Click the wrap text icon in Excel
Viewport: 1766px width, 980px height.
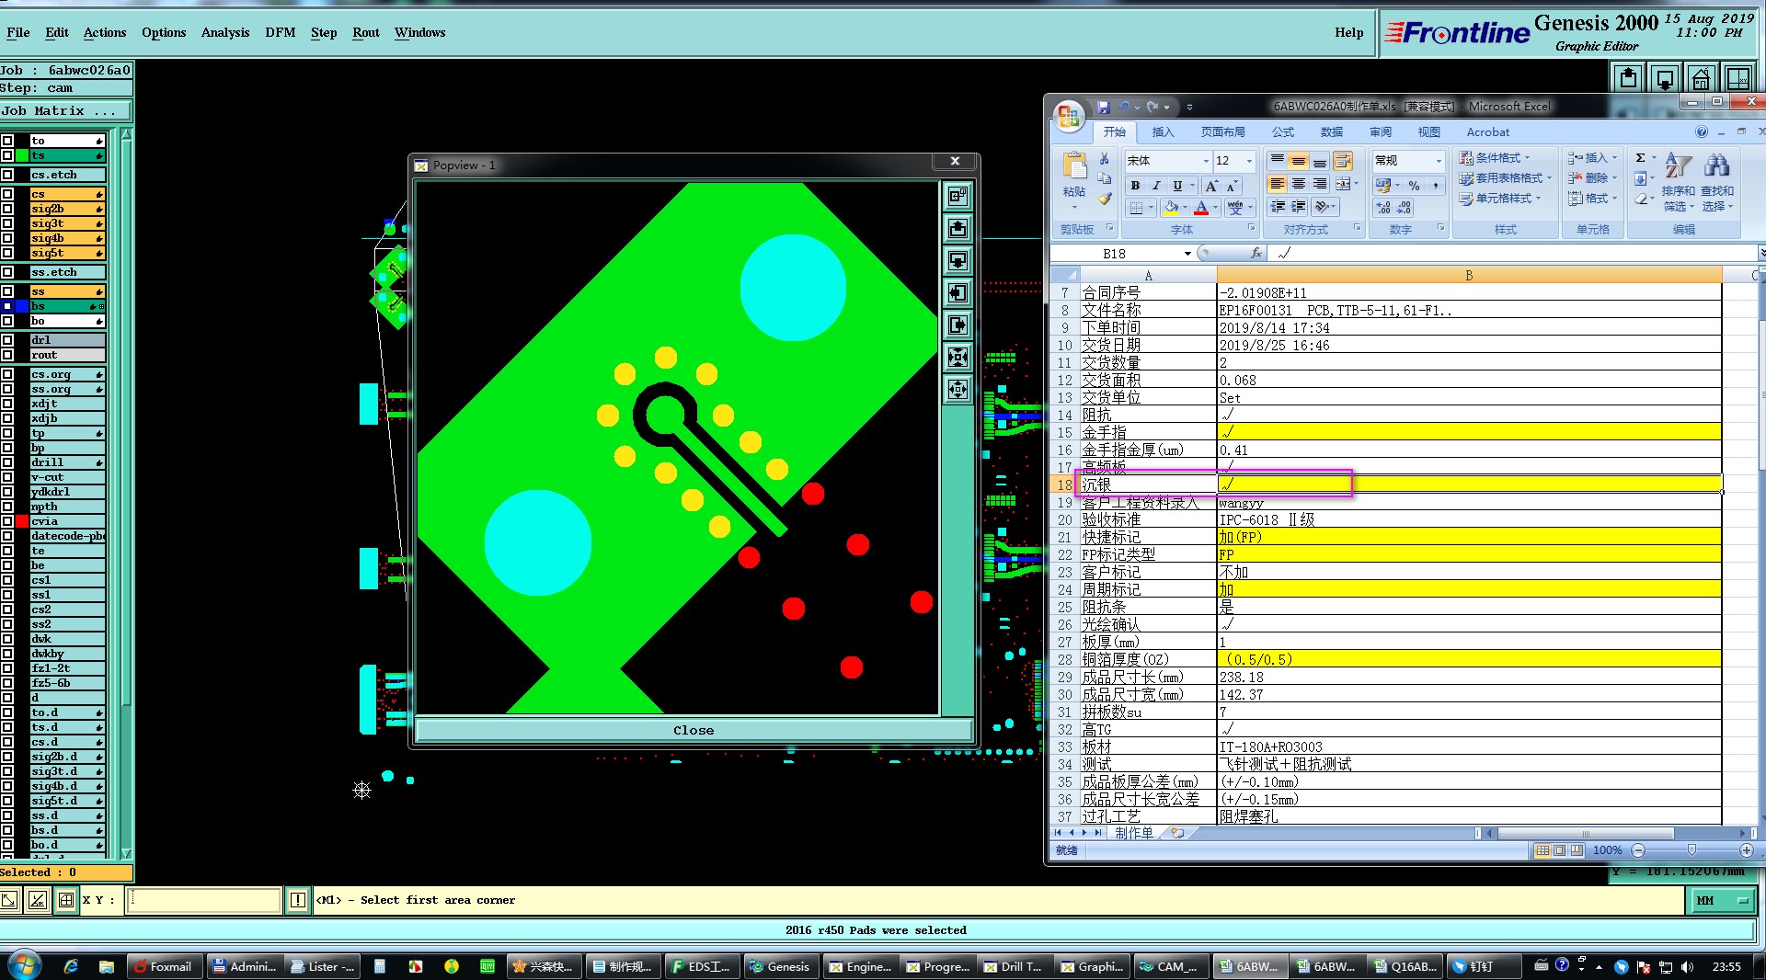tap(1343, 162)
